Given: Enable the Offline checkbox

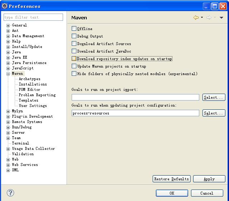Looking at the screenshot, I should tap(74, 28).
